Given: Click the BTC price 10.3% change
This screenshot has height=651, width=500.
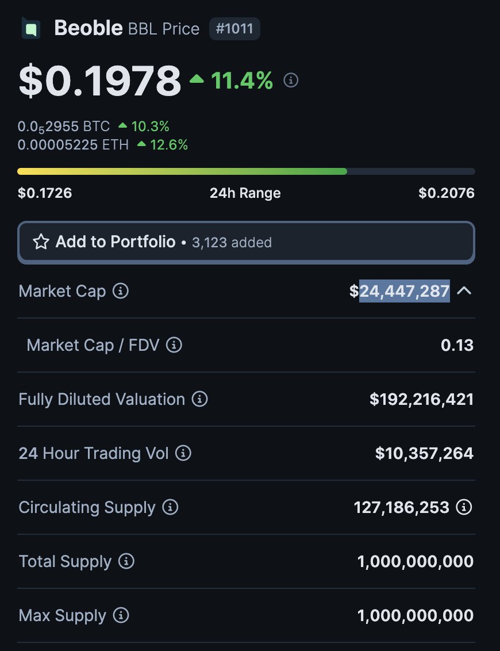Looking at the screenshot, I should click(x=144, y=127).
